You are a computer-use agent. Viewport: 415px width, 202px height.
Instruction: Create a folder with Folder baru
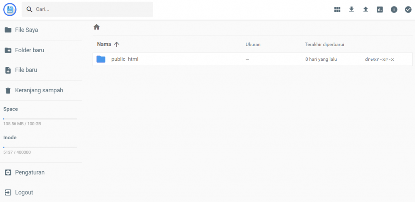tap(29, 50)
